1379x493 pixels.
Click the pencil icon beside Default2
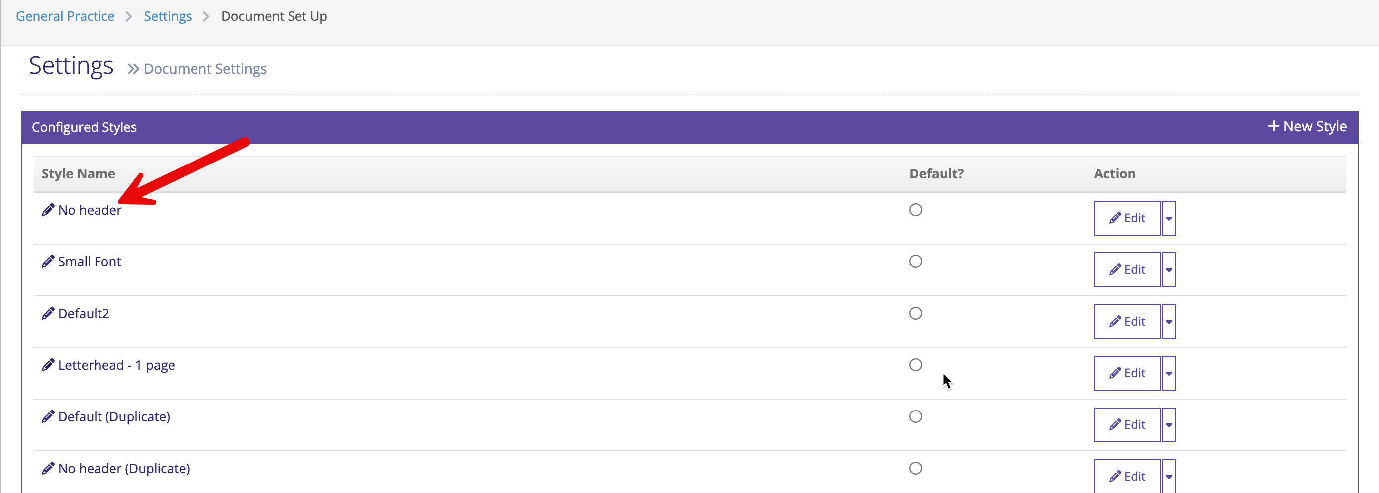click(48, 313)
